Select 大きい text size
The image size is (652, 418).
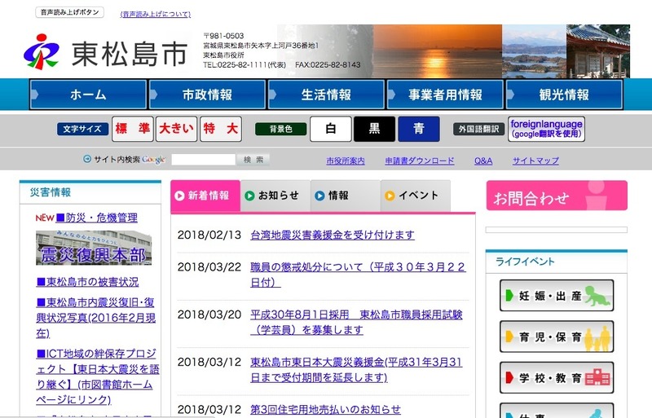176,129
